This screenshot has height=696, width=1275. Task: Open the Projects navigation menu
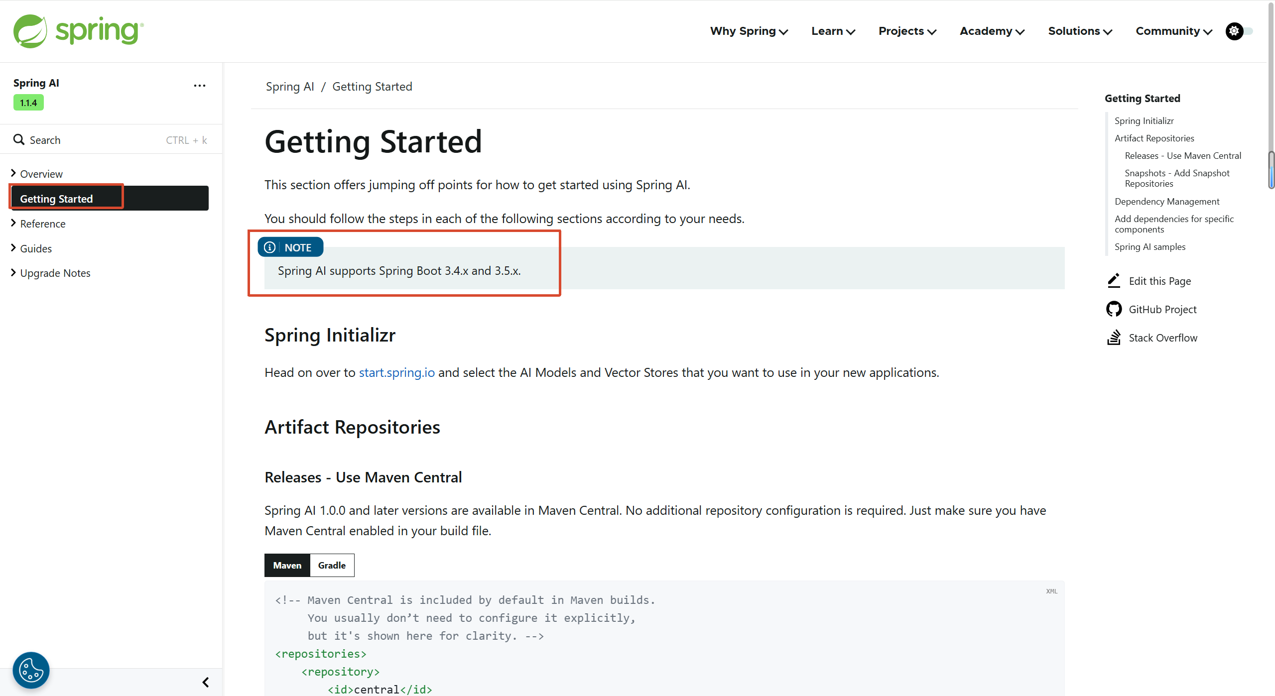tap(907, 31)
